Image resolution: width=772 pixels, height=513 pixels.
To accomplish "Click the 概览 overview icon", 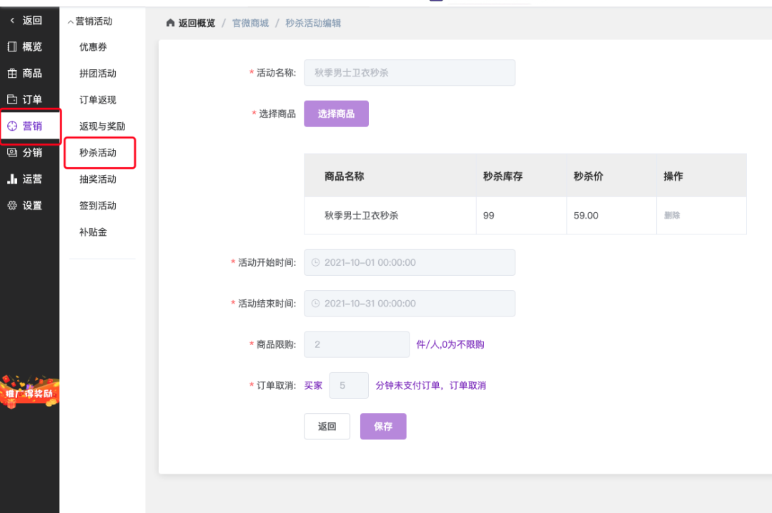I will [x=12, y=46].
